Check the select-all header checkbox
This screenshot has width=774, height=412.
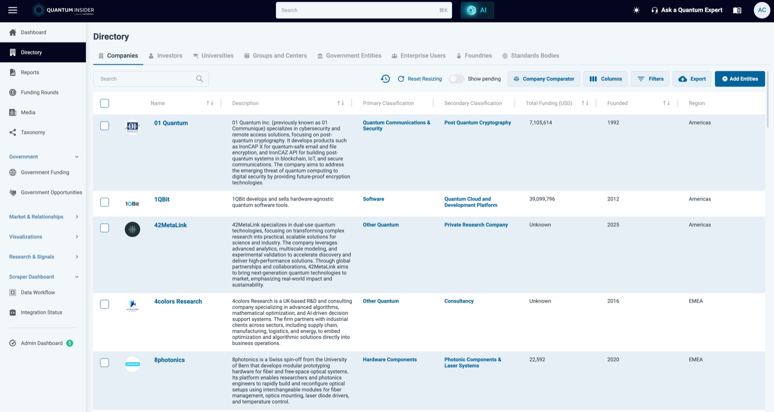pos(104,103)
